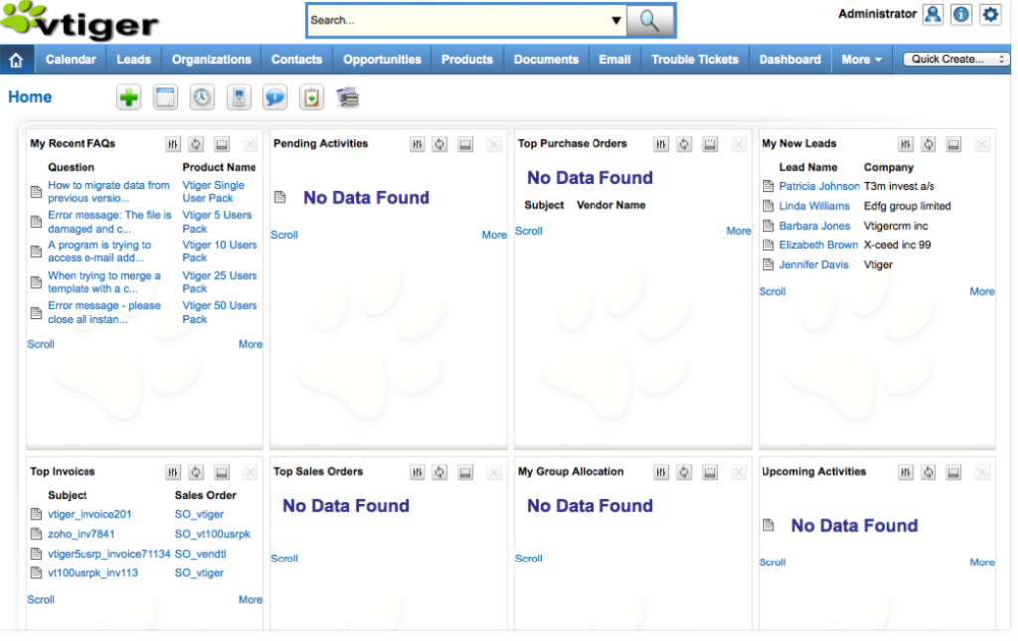This screenshot has width=1018, height=641.
Task: Minimize the Top Invoices widget
Action: click(x=222, y=472)
